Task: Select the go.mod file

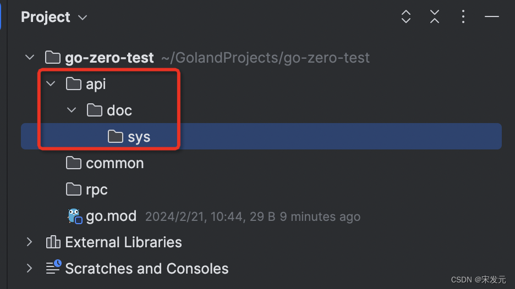Action: [111, 216]
